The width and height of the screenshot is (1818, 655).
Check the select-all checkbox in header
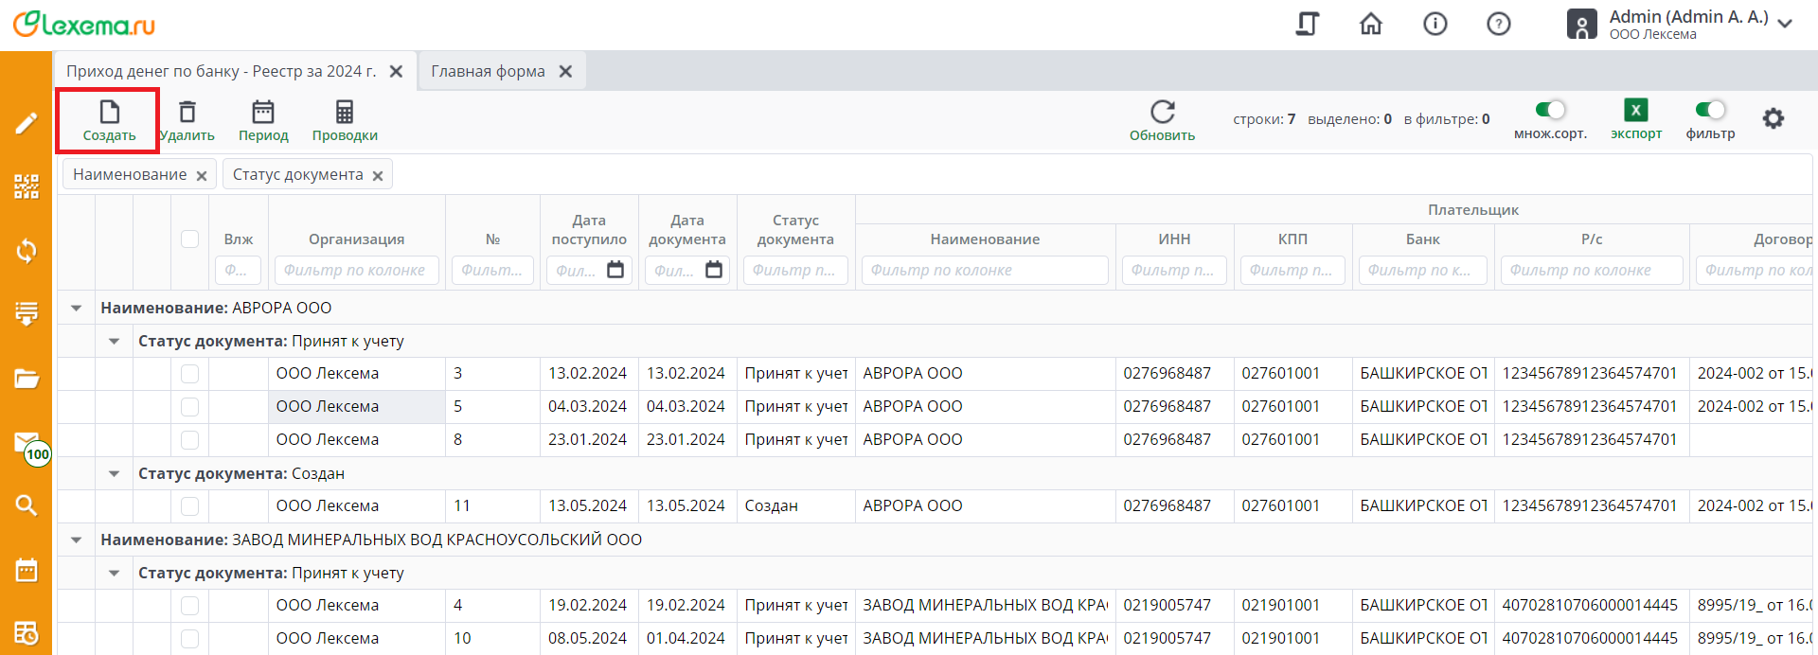tap(190, 239)
